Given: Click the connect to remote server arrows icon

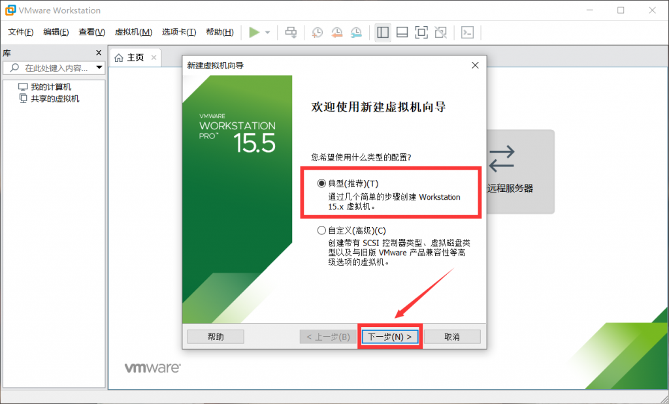Looking at the screenshot, I should (x=502, y=159).
